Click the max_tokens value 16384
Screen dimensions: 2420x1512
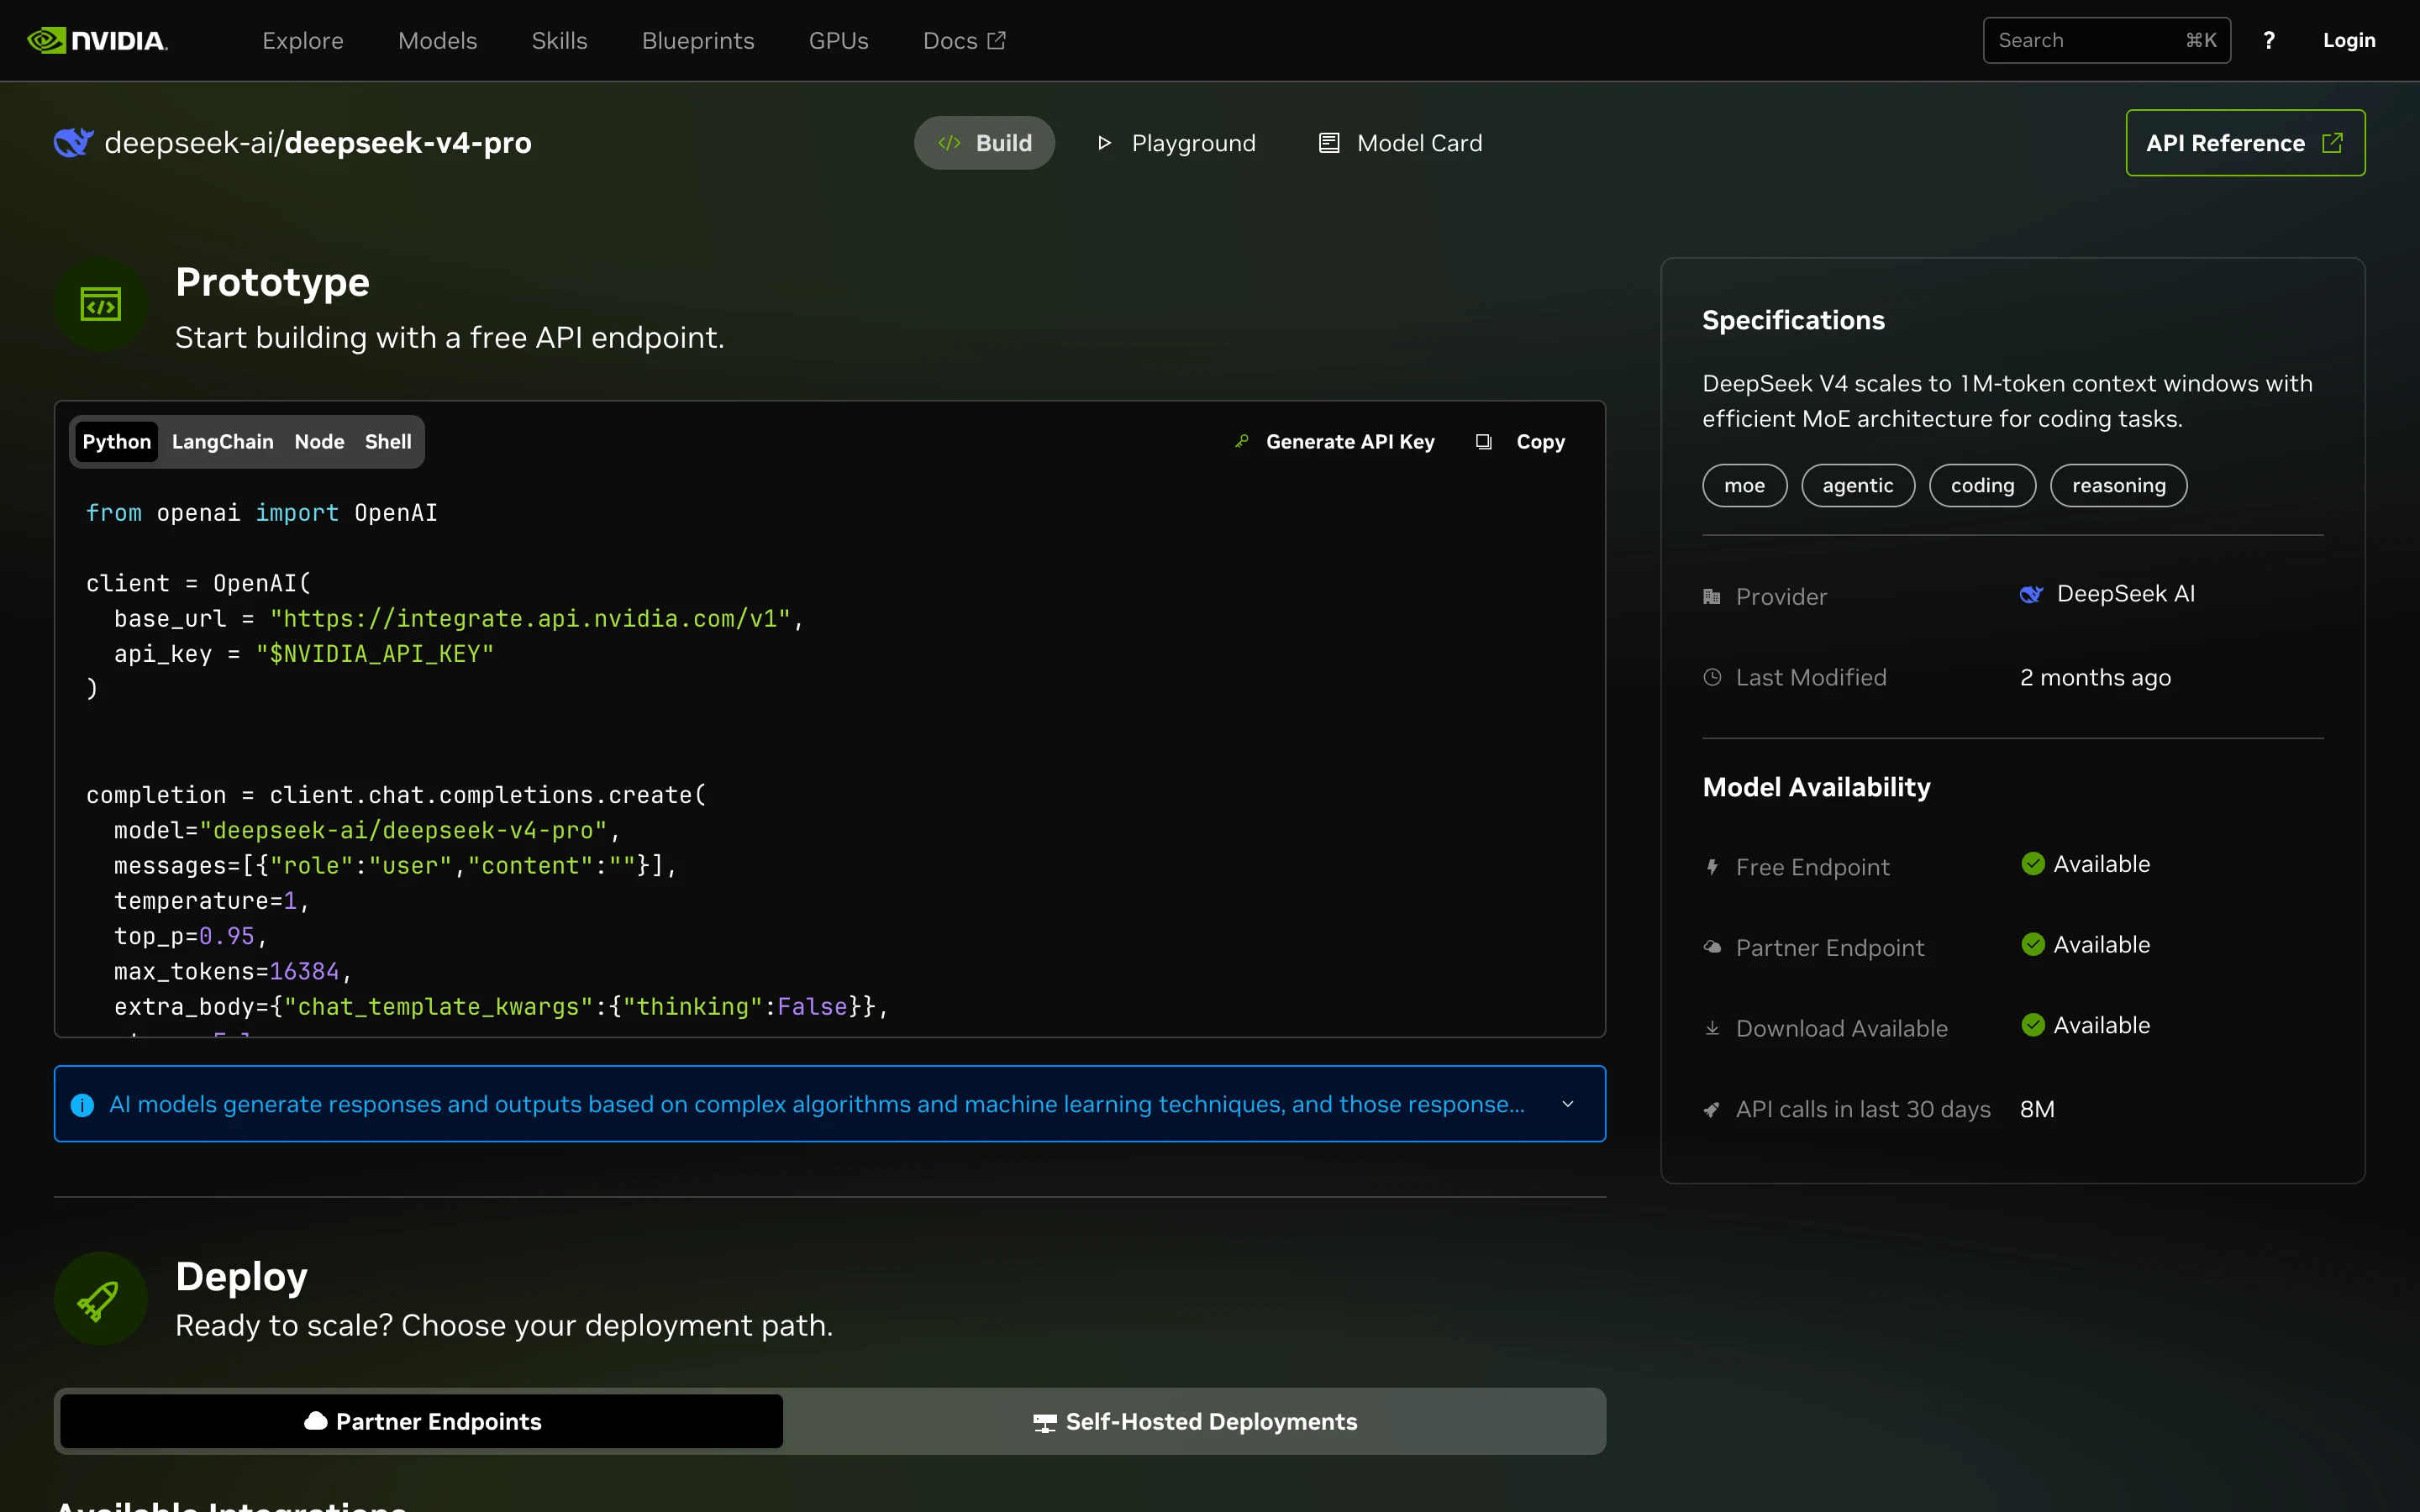coord(304,971)
